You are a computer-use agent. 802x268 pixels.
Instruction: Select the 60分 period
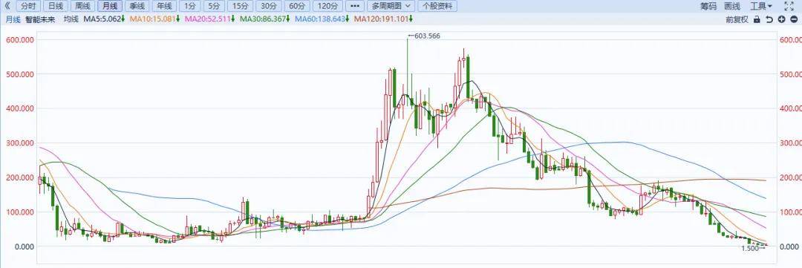click(x=297, y=6)
